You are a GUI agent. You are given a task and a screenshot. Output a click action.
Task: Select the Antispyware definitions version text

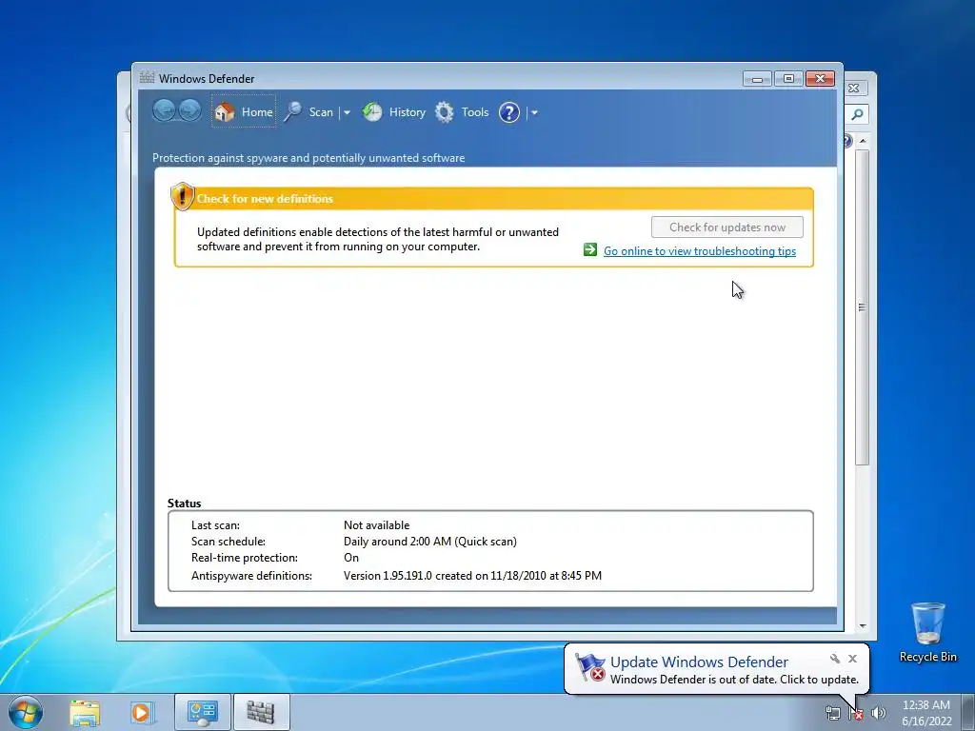click(472, 576)
